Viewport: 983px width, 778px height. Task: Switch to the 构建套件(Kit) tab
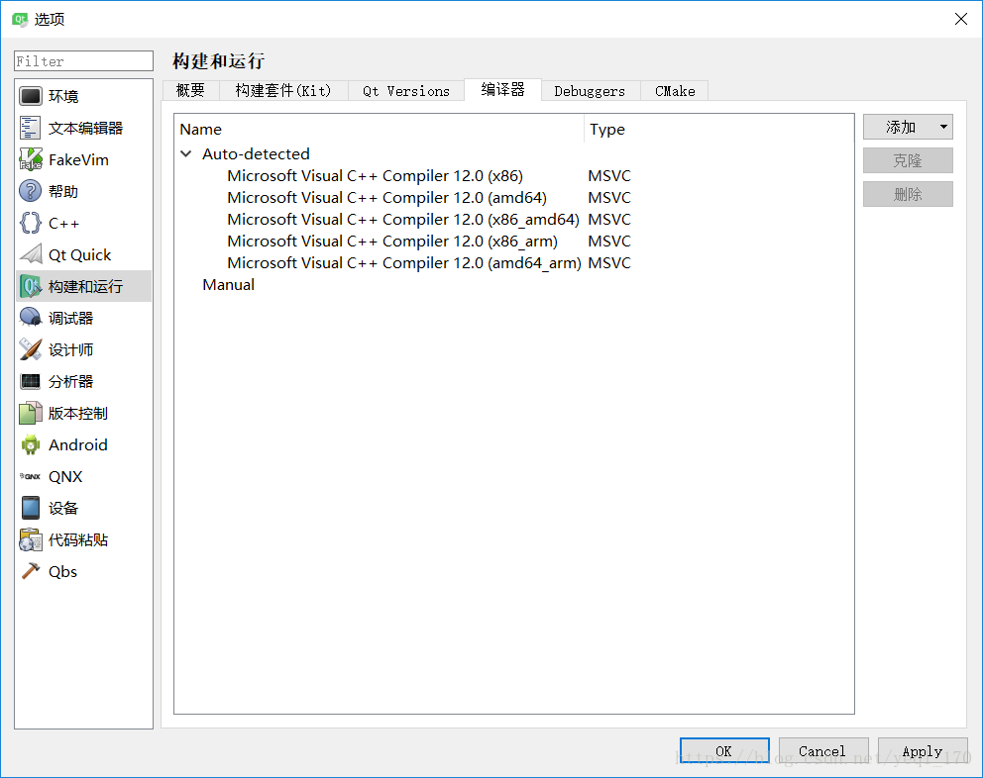(x=283, y=91)
